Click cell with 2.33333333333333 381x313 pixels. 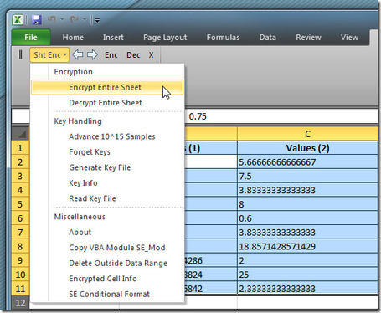(307, 289)
